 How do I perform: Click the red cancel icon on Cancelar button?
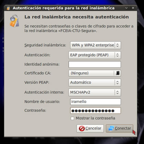coord(82,129)
